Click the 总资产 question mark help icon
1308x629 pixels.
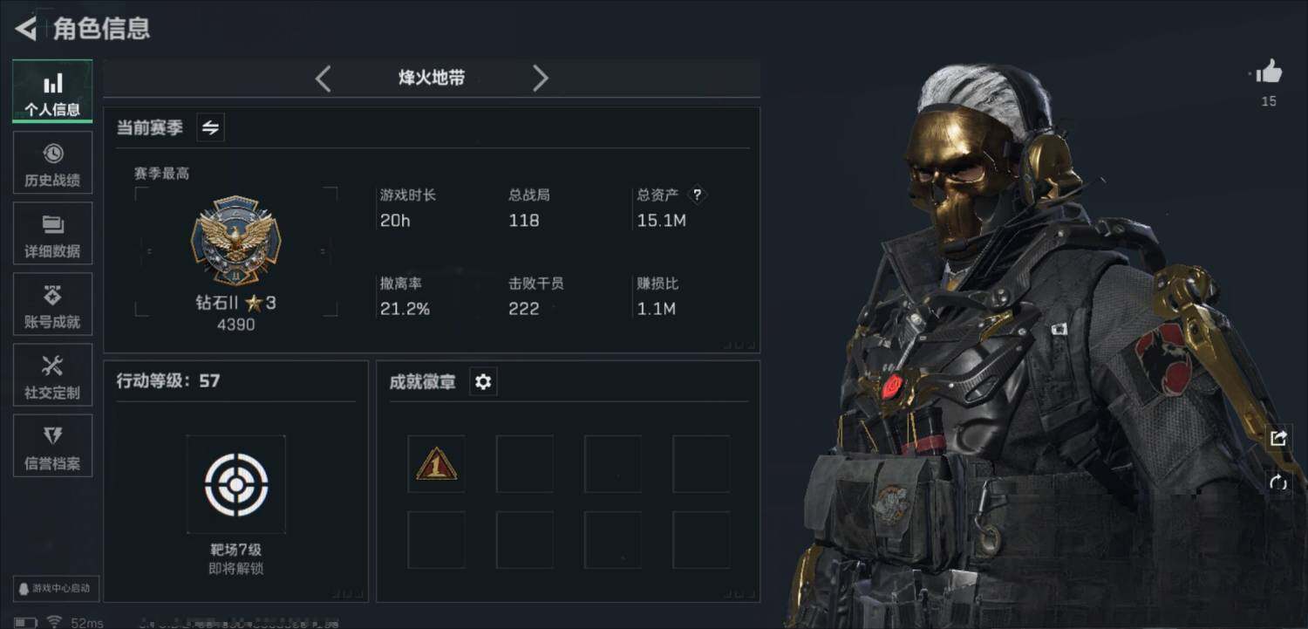(x=697, y=195)
